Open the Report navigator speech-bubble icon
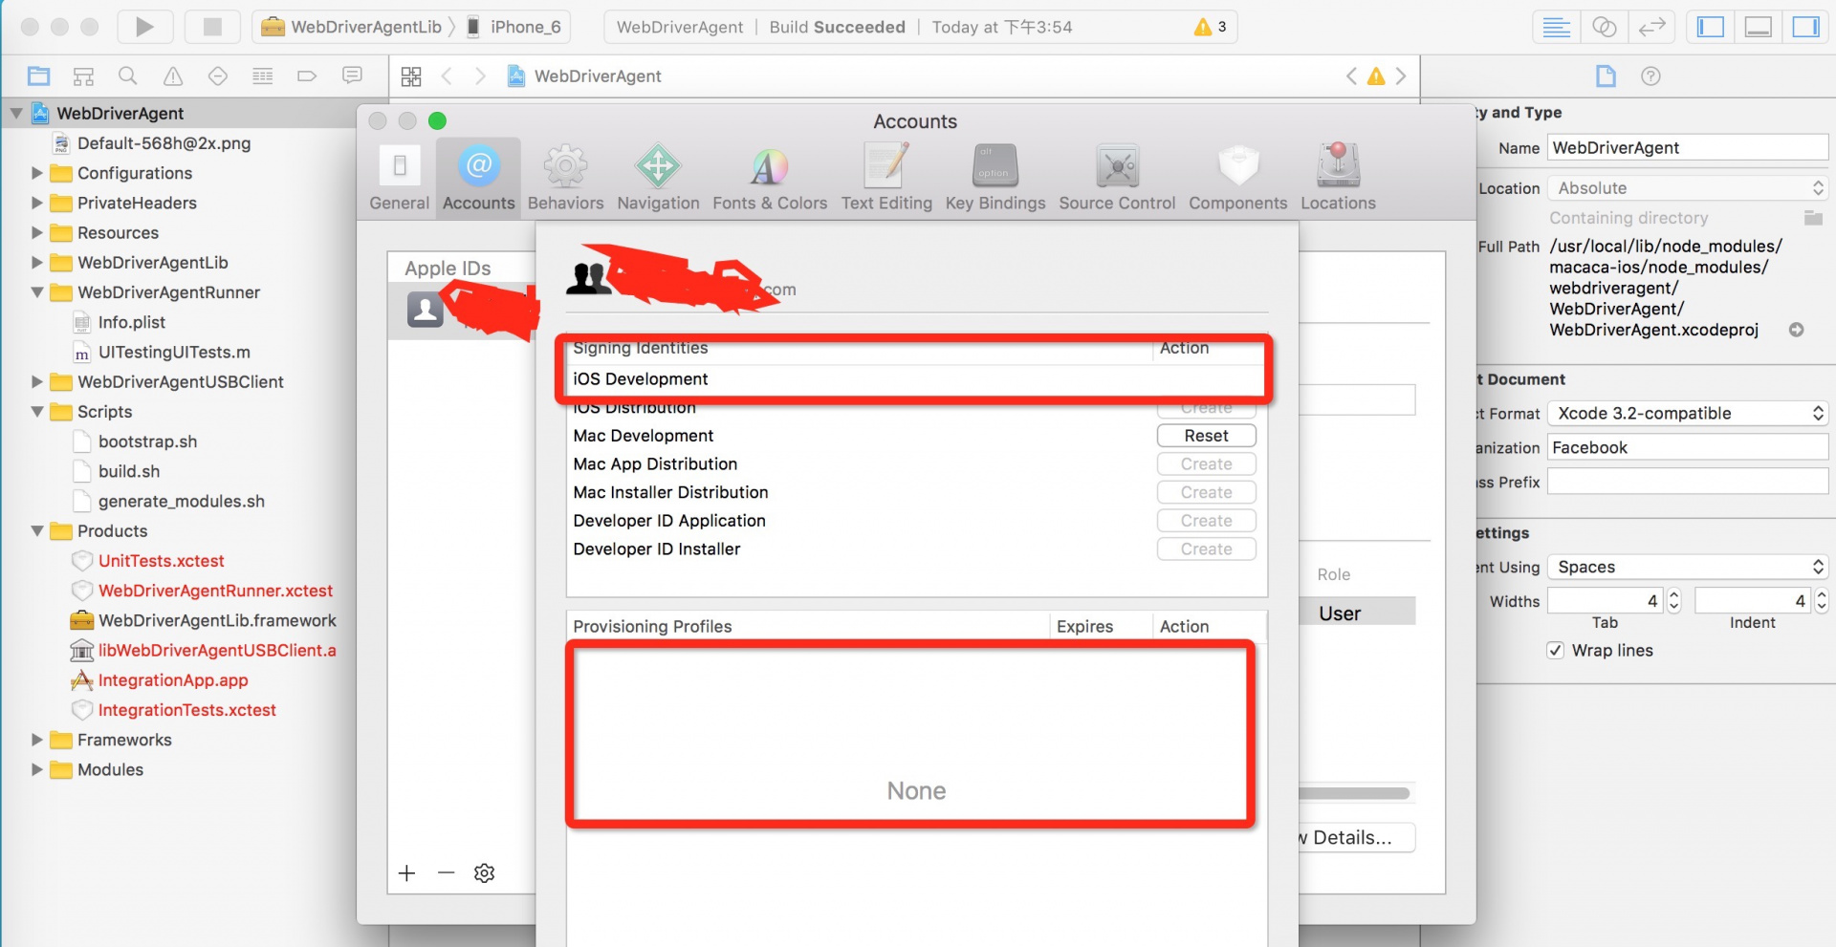The width and height of the screenshot is (1836, 947). [353, 75]
